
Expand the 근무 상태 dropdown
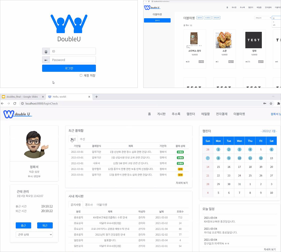(x=34, y=235)
